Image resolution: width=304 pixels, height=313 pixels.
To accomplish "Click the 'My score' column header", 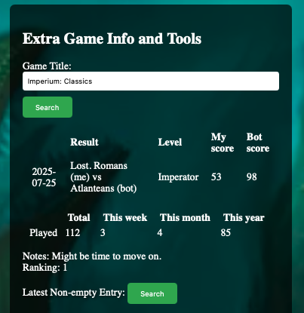I will point(223,143).
